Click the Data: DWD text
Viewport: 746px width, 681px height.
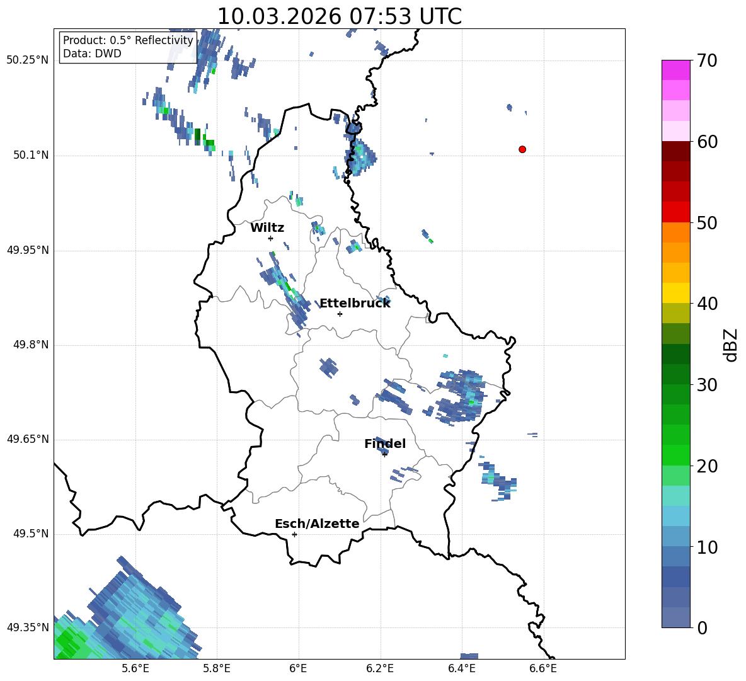click(x=92, y=54)
